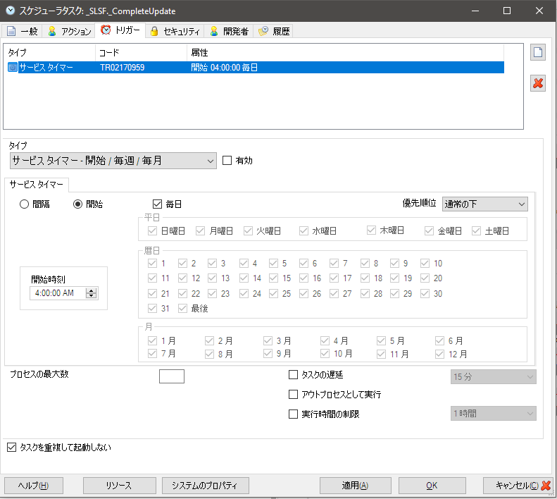Click the プロセスの最大数 input box
This screenshot has width=557, height=499.
[x=172, y=376]
